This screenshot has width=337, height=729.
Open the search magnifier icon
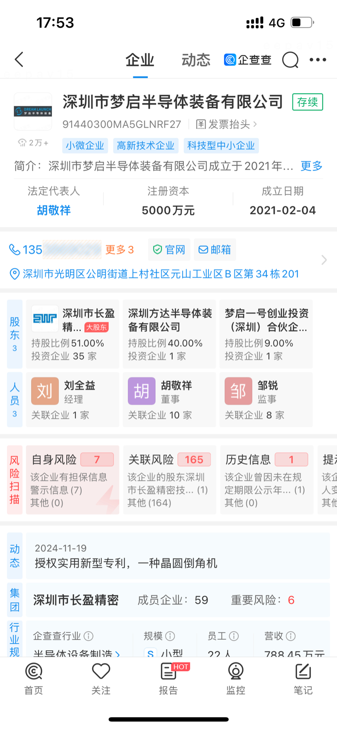point(290,60)
